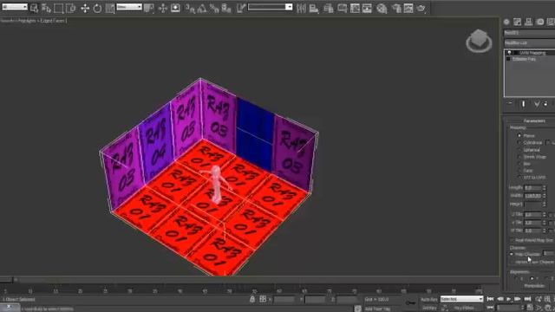Select the Scale tool
Viewport: 555px width, 312px height.
pyautogui.click(x=110, y=8)
